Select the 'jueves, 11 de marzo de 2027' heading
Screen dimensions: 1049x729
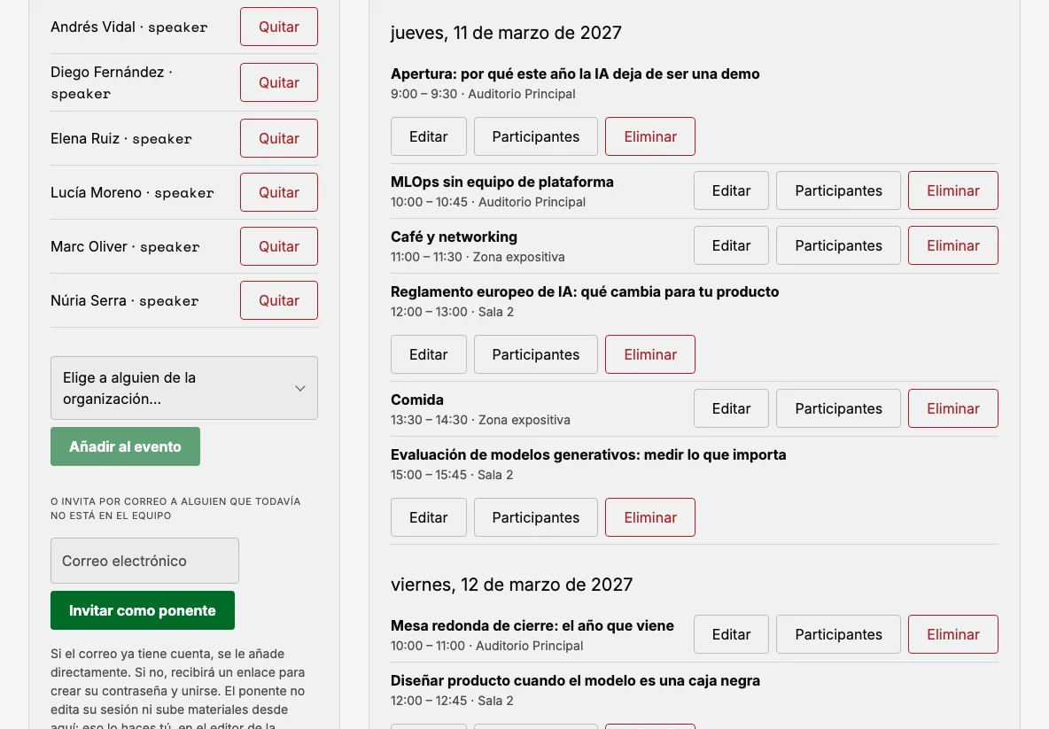pos(507,33)
